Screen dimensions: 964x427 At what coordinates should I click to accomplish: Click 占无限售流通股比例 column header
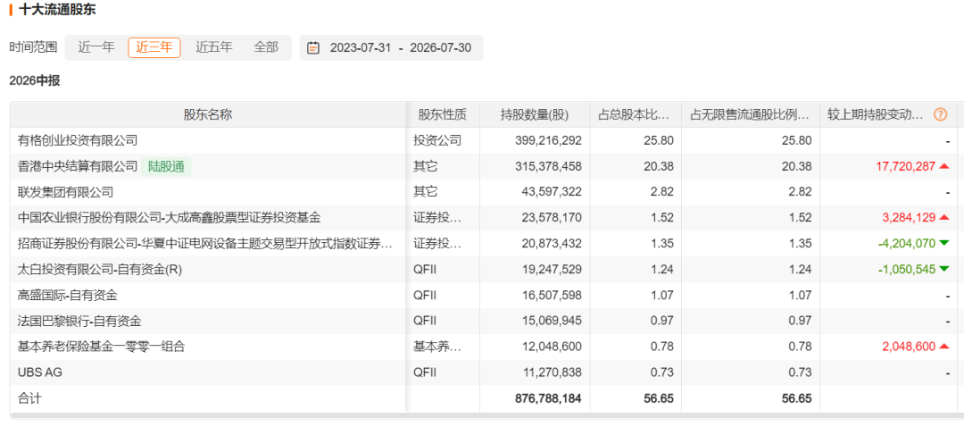(x=751, y=114)
